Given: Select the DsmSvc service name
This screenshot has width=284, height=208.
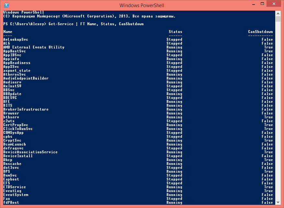Looking at the screenshot, I should [x=10, y=175].
